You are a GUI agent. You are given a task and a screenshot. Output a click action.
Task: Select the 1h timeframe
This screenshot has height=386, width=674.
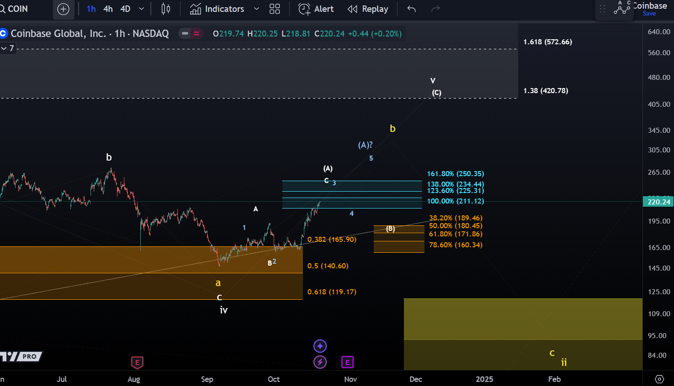coord(91,9)
